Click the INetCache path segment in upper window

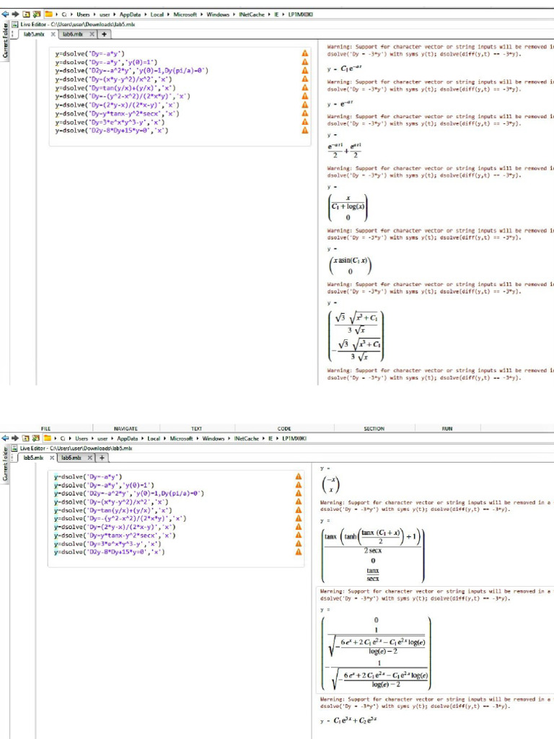coord(252,14)
